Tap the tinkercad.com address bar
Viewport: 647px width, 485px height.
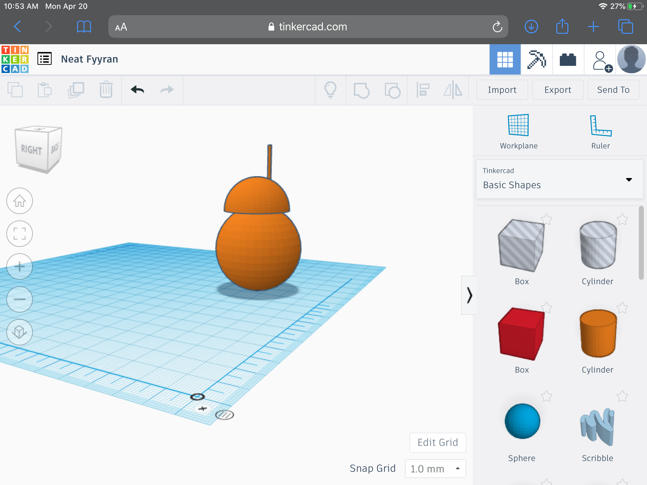coord(308,27)
